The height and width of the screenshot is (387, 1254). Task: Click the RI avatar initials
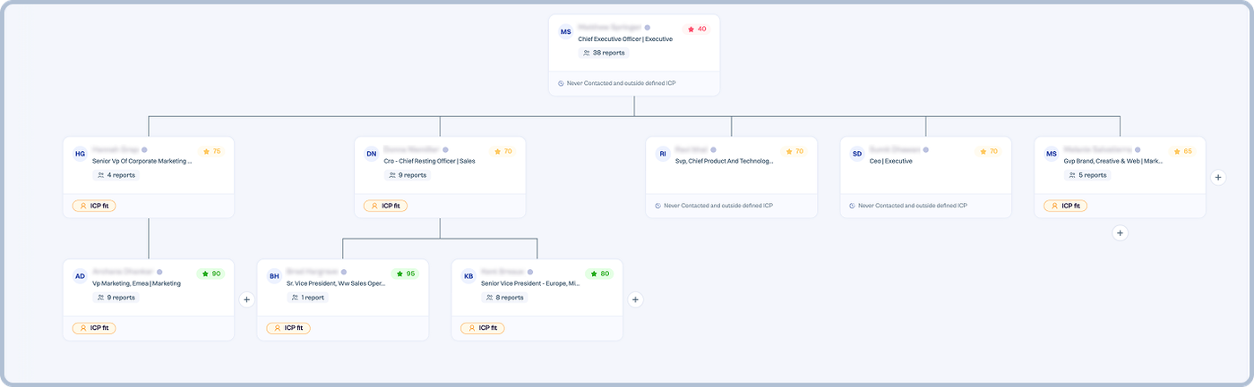coord(663,154)
